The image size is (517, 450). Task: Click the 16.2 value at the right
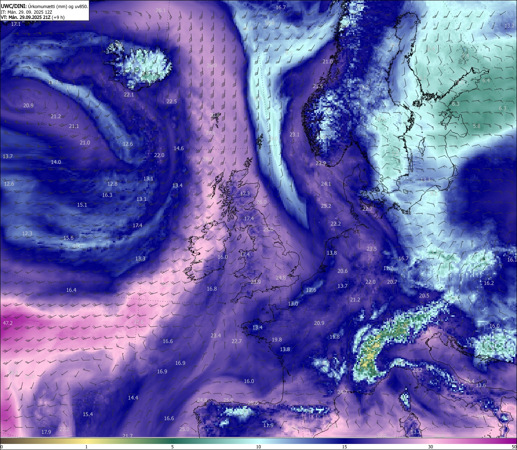click(x=489, y=283)
